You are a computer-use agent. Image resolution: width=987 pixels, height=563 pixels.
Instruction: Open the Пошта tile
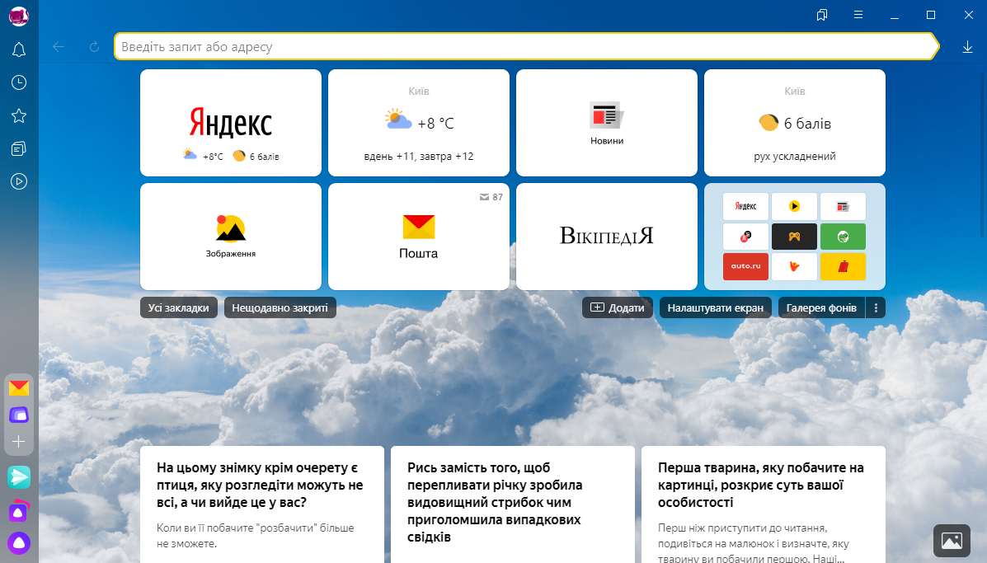419,237
